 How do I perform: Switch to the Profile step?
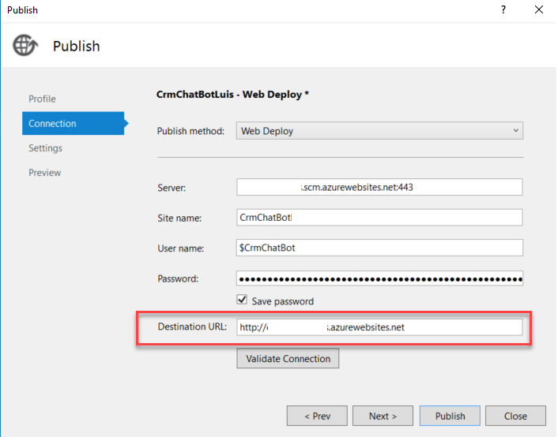(x=42, y=99)
